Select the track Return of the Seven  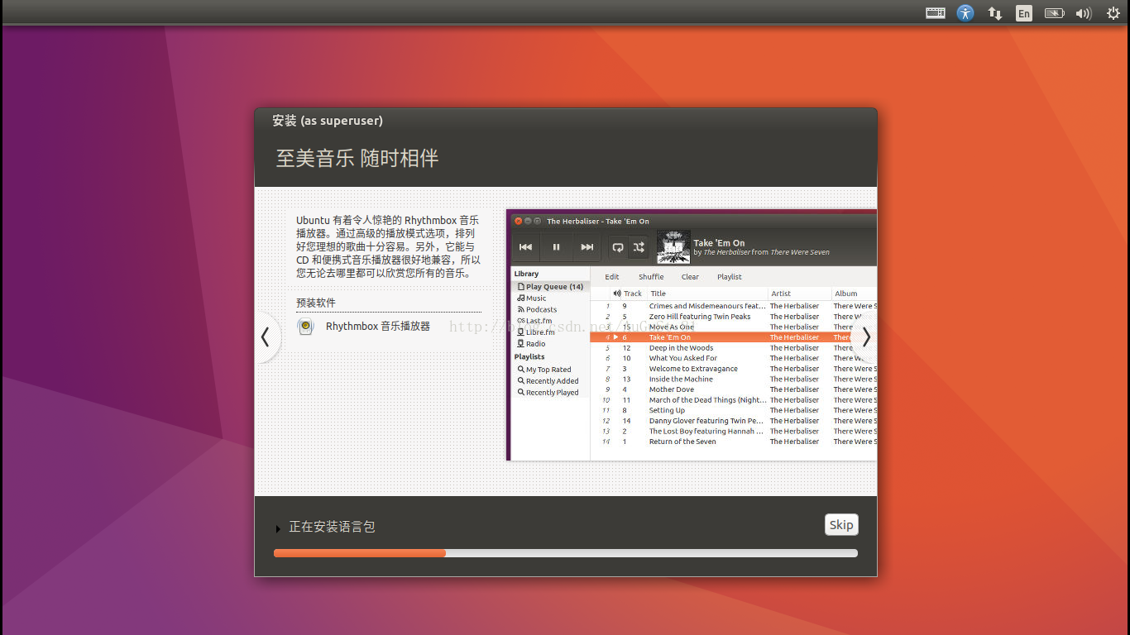pyautogui.click(x=733, y=442)
